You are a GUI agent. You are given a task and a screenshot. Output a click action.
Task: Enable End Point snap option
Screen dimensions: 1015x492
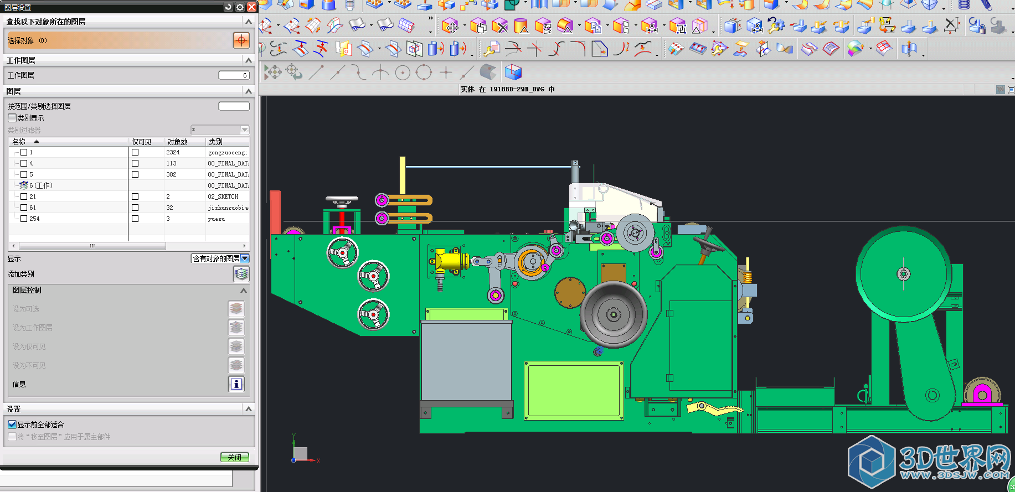(x=316, y=72)
